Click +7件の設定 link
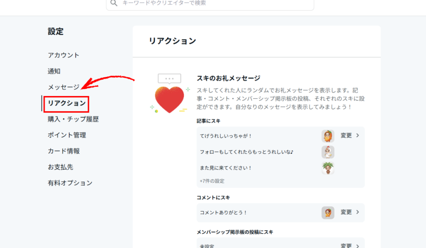 coord(212,181)
